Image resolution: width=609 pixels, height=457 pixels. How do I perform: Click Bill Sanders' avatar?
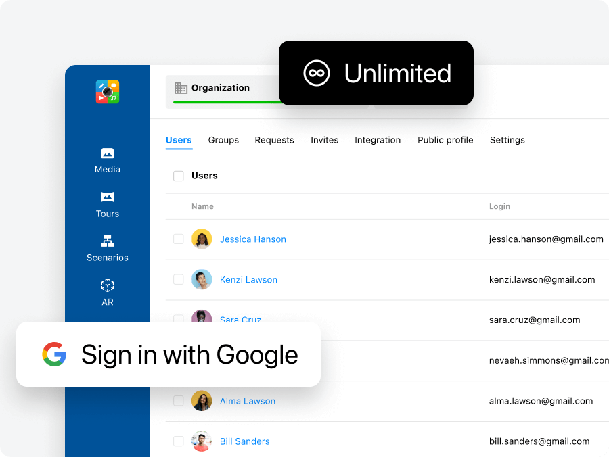click(x=202, y=441)
